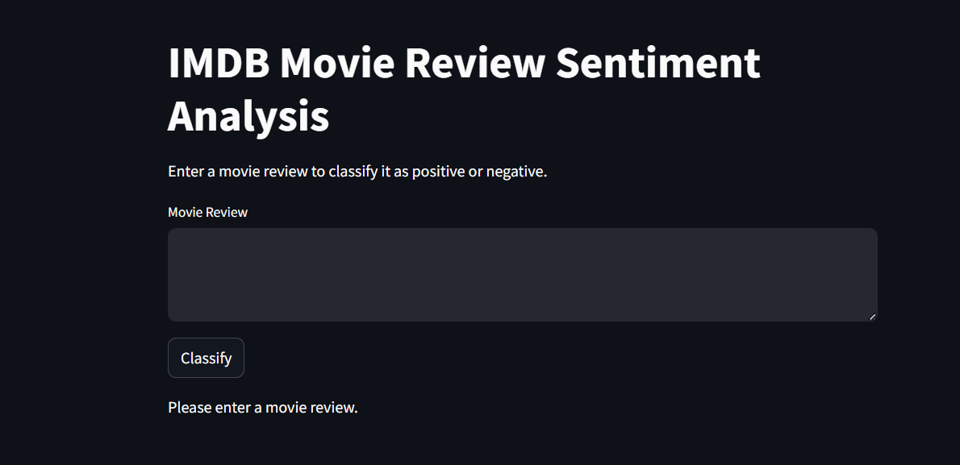960x465 pixels.
Task: Click the word positive in the description
Action: 438,171
